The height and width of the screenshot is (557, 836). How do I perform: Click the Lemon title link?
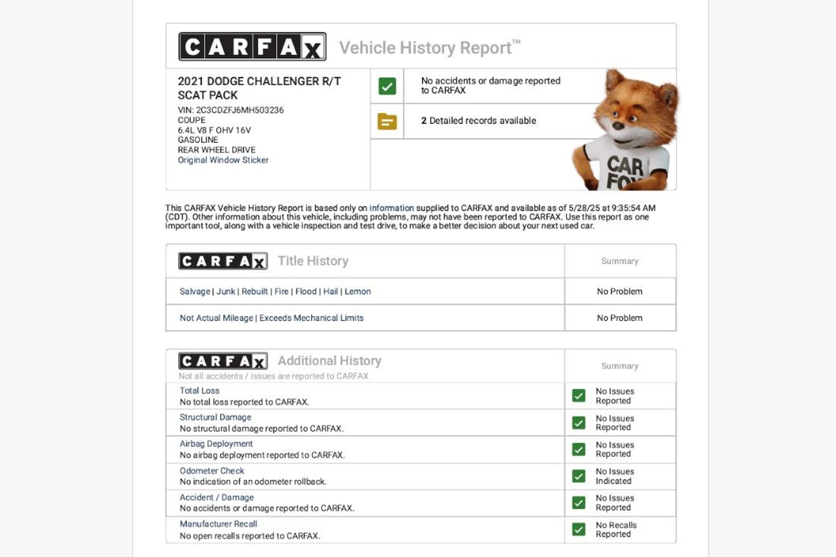pyautogui.click(x=357, y=292)
